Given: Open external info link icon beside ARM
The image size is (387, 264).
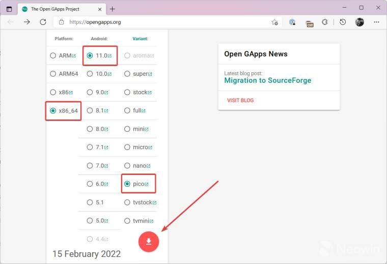Looking at the screenshot, I should point(73,56).
